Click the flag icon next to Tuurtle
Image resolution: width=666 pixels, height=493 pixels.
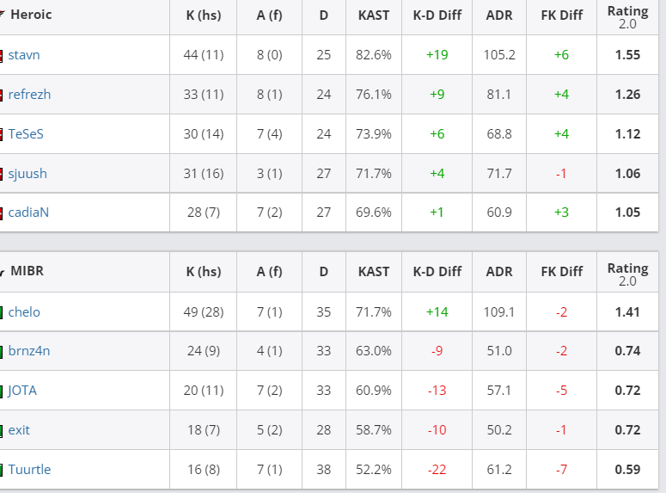1,471
